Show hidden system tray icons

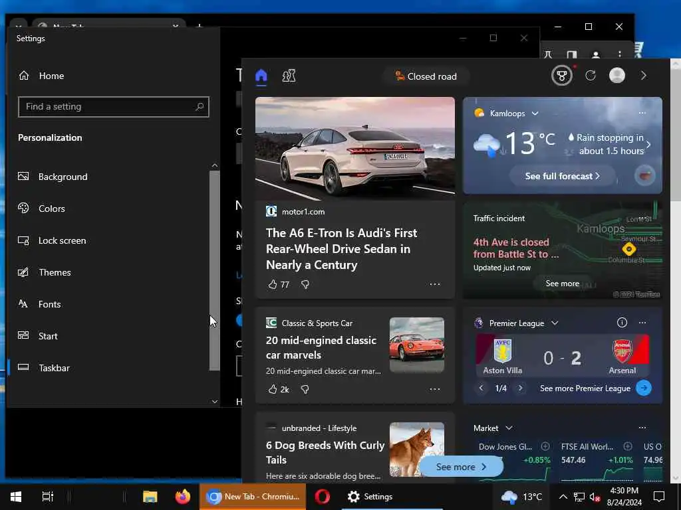[x=563, y=497]
